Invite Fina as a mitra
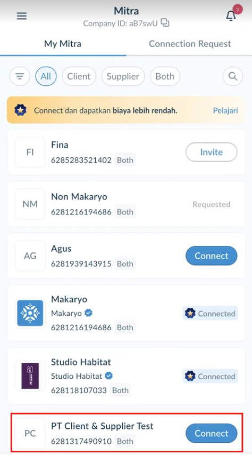This screenshot has width=252, height=455. 212,152
